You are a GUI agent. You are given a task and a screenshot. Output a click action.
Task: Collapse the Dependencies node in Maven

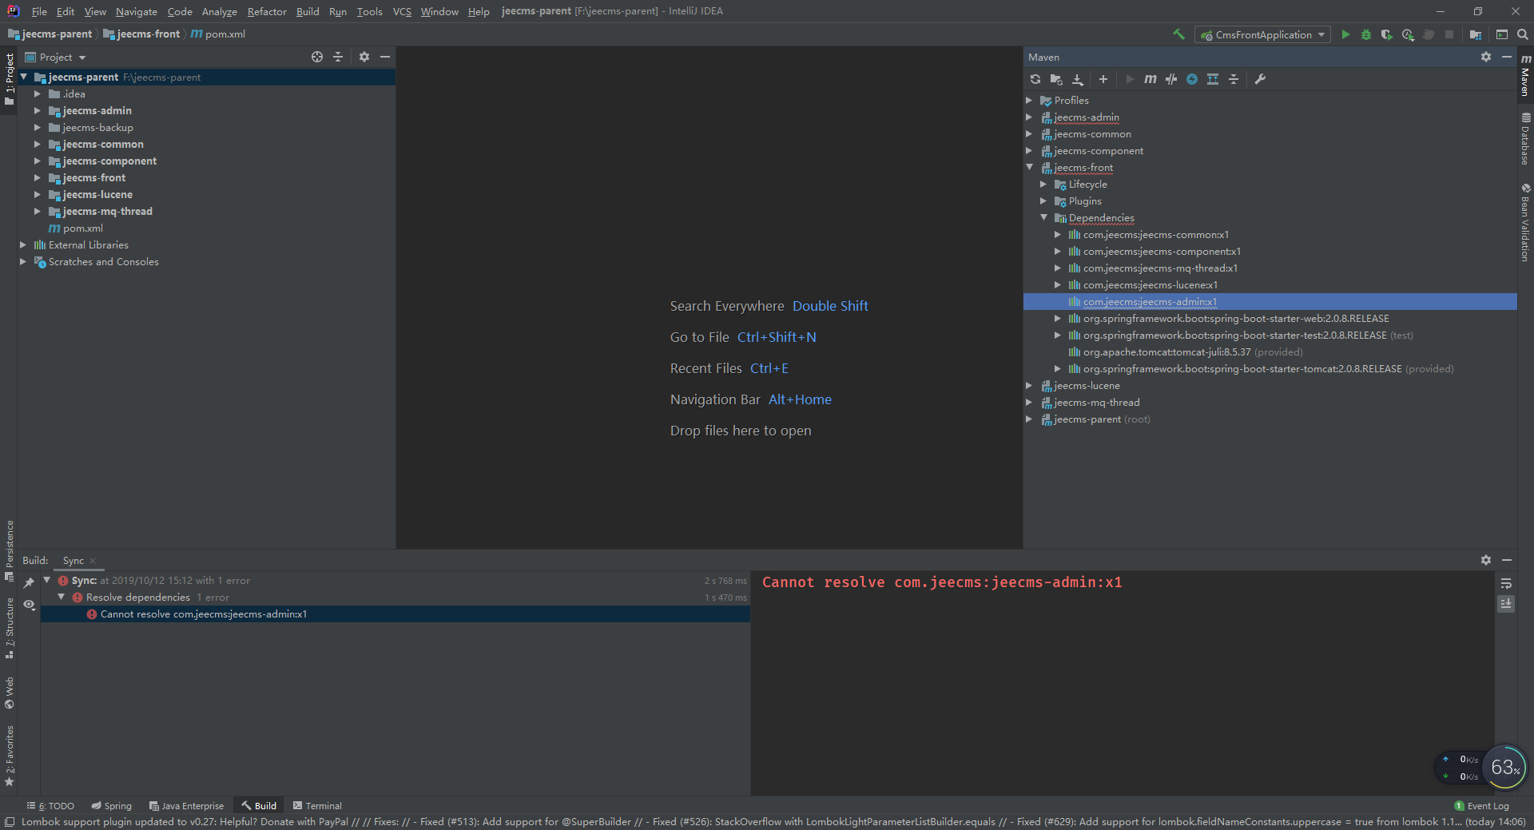(1043, 218)
